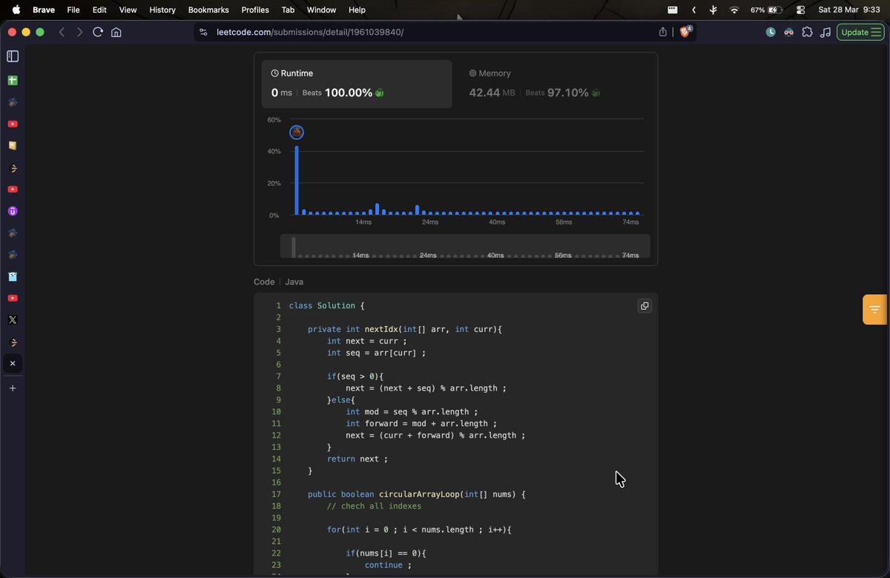Open the glasses avatar extension icon
This screenshot has width=890, height=578.
[x=789, y=32]
